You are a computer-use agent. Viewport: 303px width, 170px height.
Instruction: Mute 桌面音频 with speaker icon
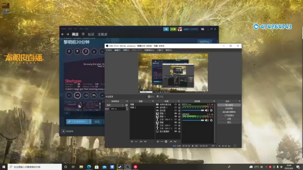[x=206, y=120]
